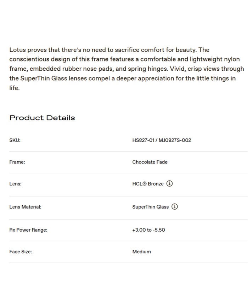Click the SuperThin Glass material text
Image resolution: width=248 pixels, height=302 pixels.
151,207
